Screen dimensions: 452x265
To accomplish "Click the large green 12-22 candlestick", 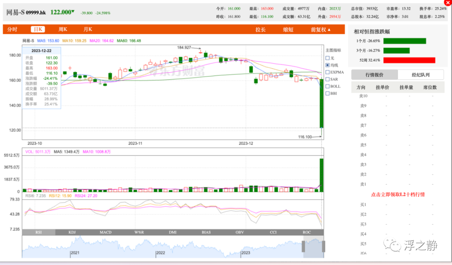I will pyautogui.click(x=321, y=103).
